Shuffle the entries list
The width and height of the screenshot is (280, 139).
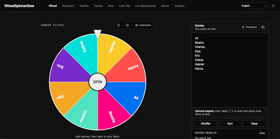pyautogui.click(x=205, y=124)
